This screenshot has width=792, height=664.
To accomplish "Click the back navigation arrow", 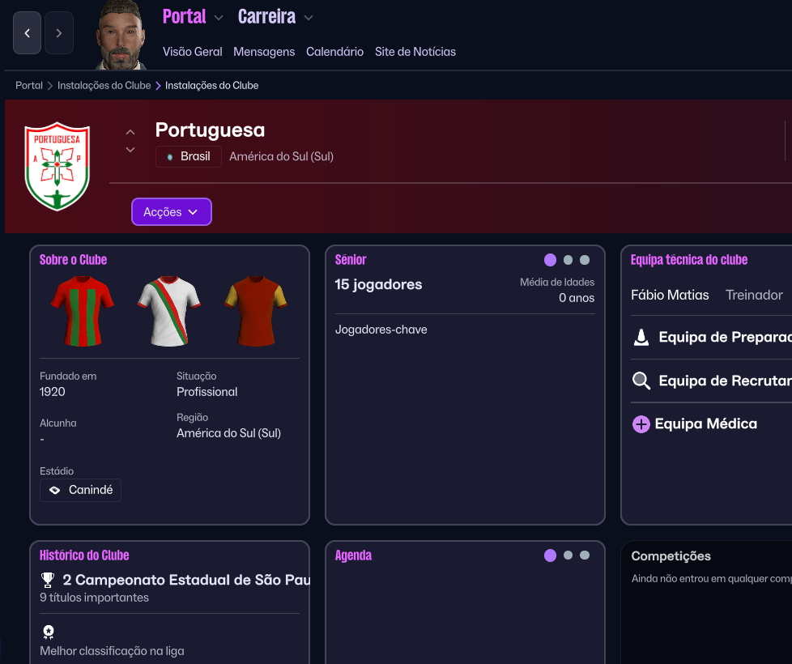I will point(27,33).
